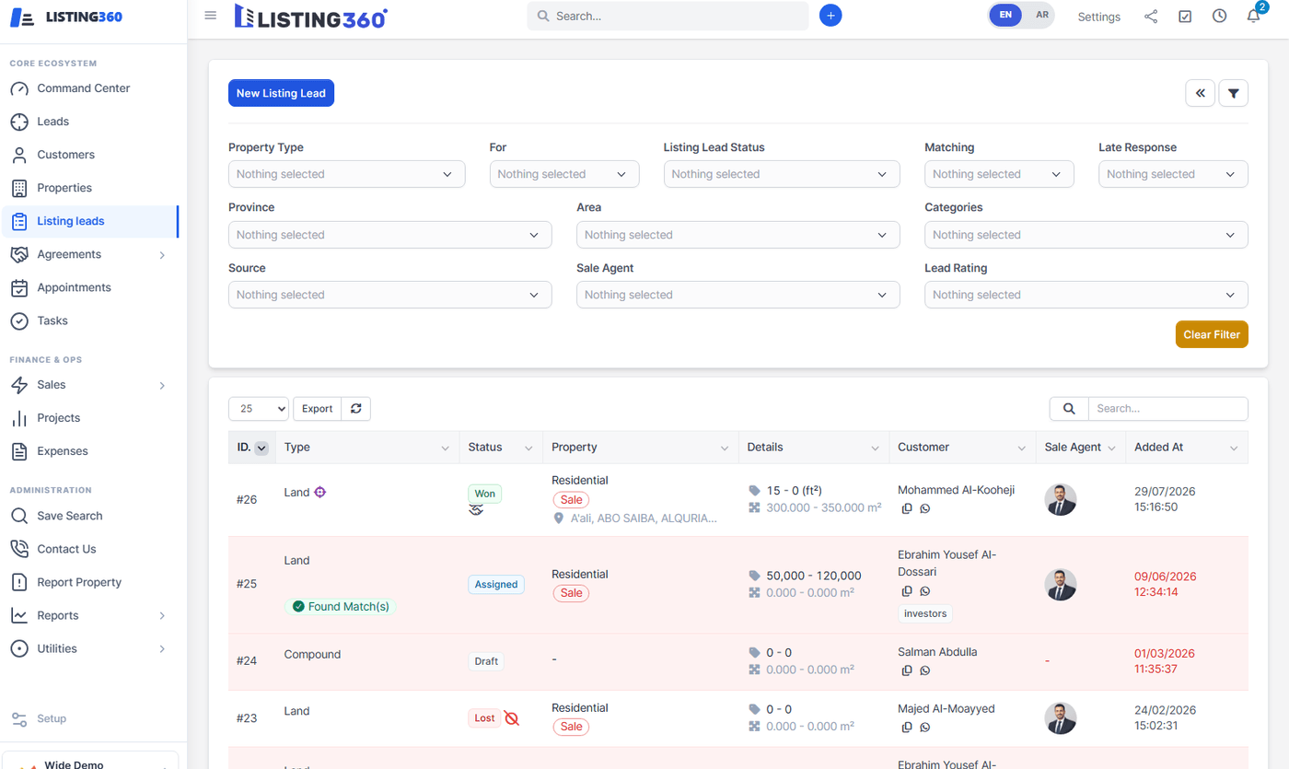Open the hamburger menu icon

(x=211, y=16)
